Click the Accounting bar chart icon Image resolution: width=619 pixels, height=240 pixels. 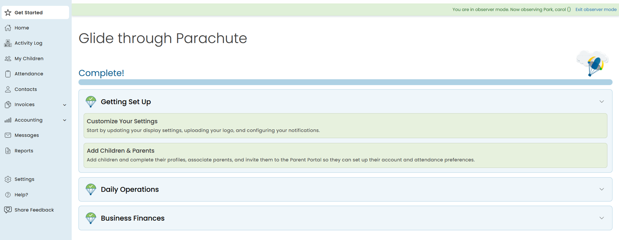(8, 120)
